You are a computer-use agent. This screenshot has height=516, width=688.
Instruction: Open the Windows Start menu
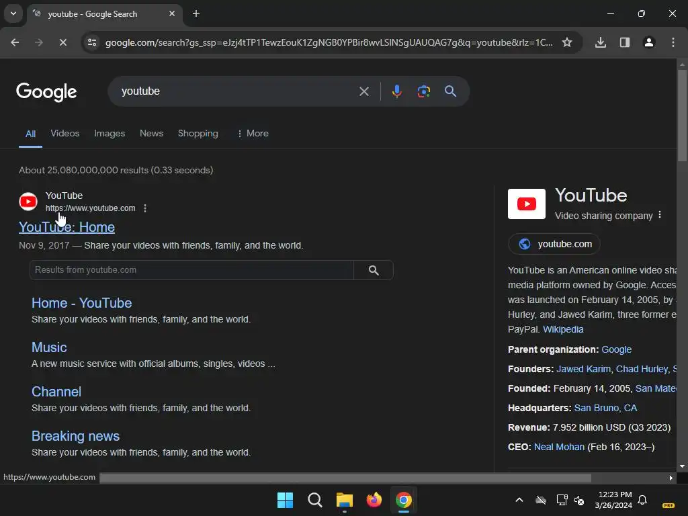click(x=285, y=500)
